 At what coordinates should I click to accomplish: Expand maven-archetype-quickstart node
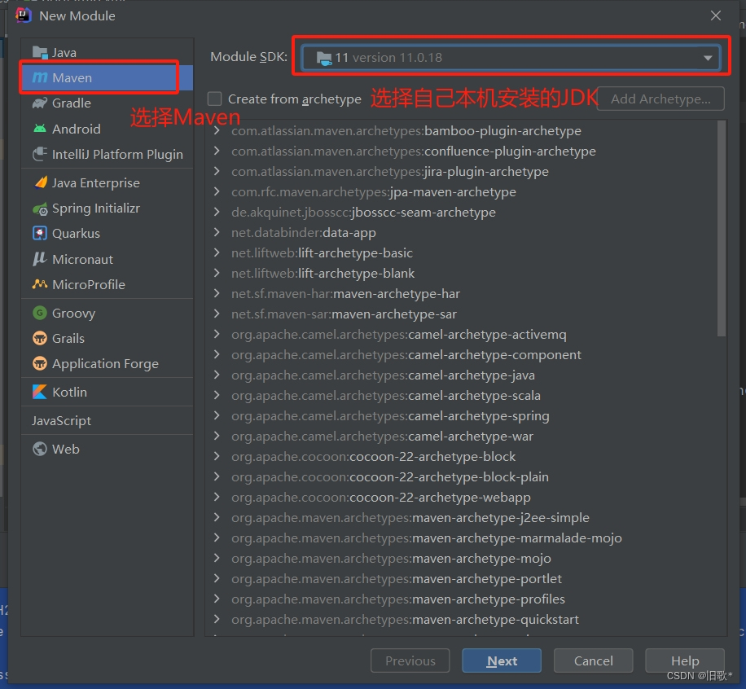coord(217,619)
